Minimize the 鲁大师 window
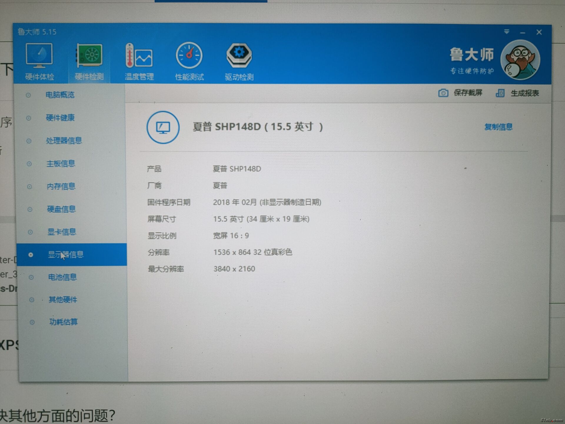The height and width of the screenshot is (424, 565). click(523, 33)
